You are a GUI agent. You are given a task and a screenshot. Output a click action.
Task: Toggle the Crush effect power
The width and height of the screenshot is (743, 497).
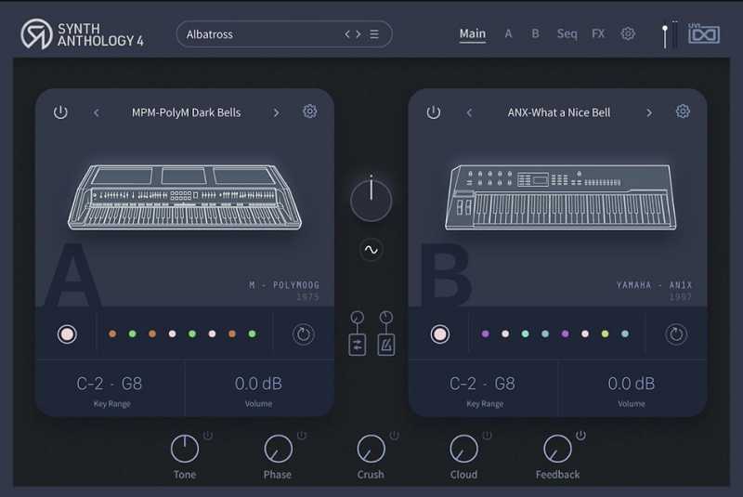point(394,435)
